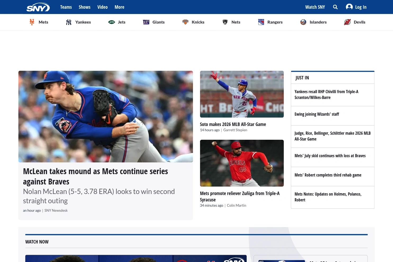Image resolution: width=393 pixels, height=262 pixels.
Task: Open Ewing joining Wizards' staff story
Action: pyautogui.click(x=317, y=114)
